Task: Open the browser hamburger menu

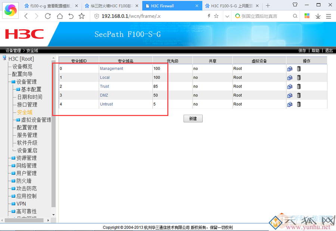Action: pos(328,16)
